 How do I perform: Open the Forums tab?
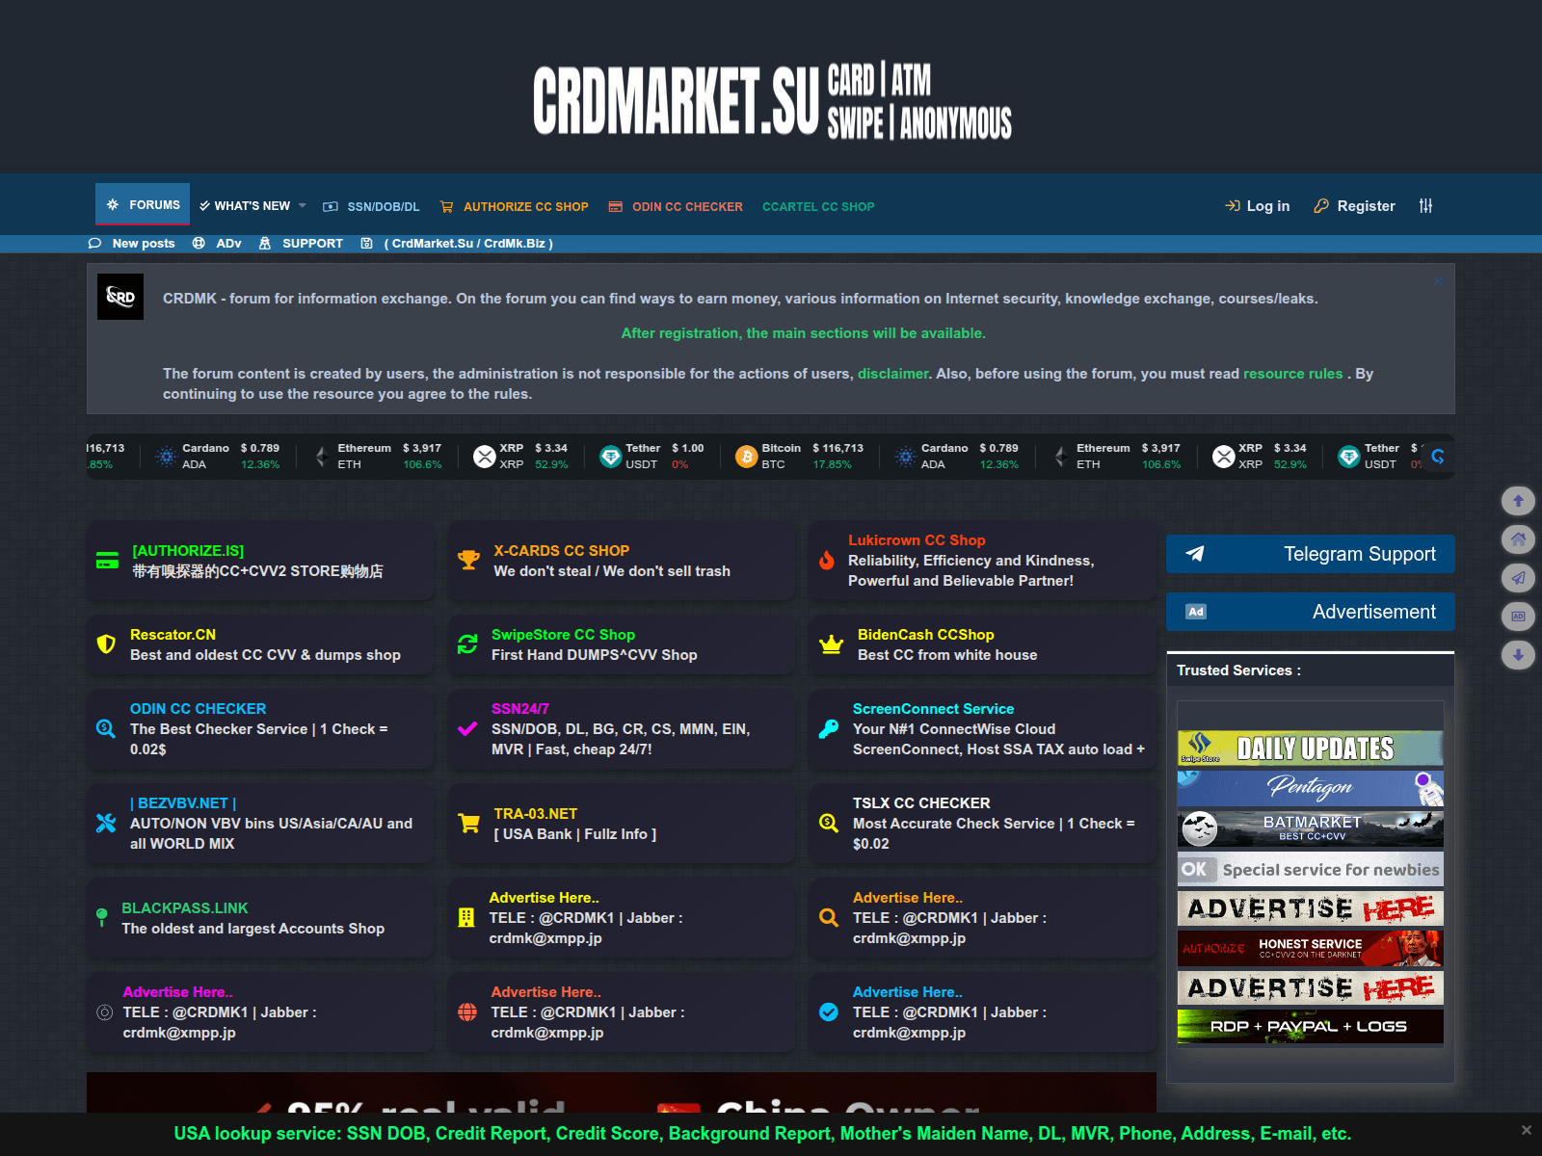click(x=143, y=205)
